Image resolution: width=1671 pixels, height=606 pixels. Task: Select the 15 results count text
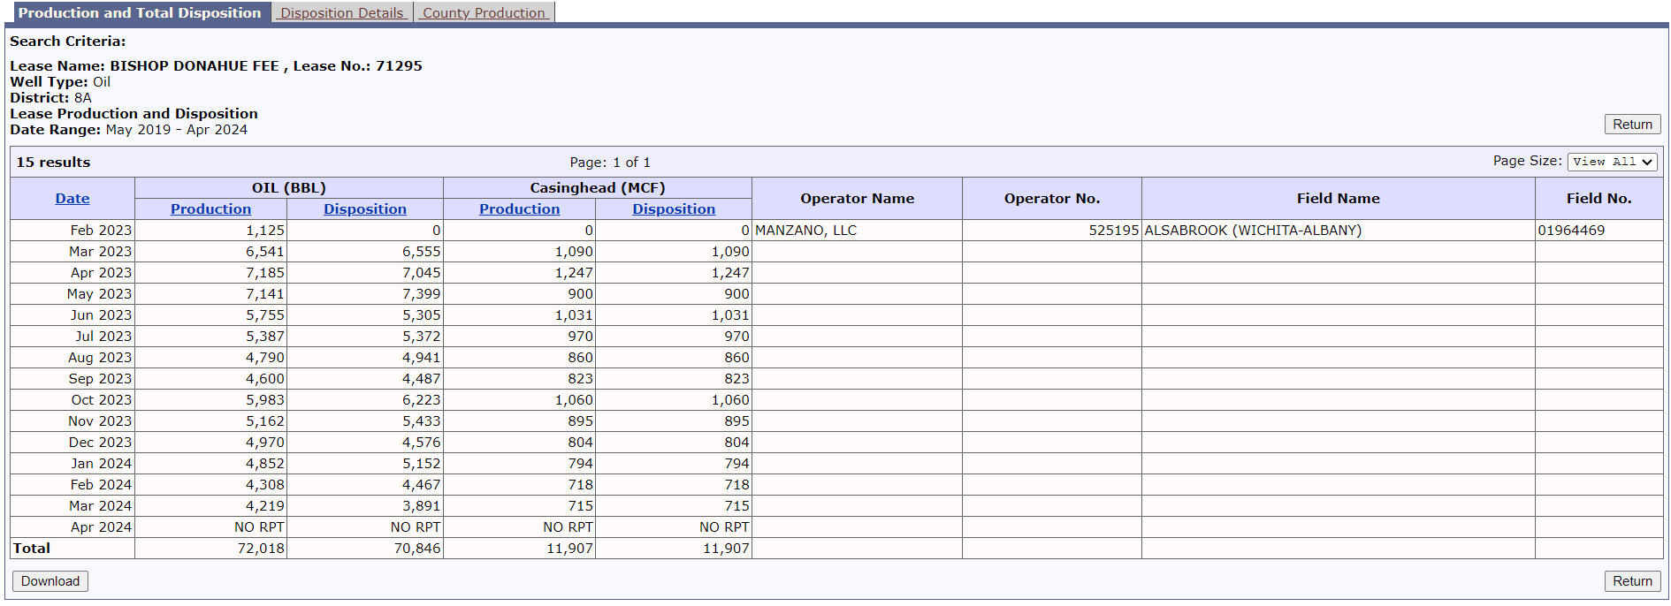point(53,163)
